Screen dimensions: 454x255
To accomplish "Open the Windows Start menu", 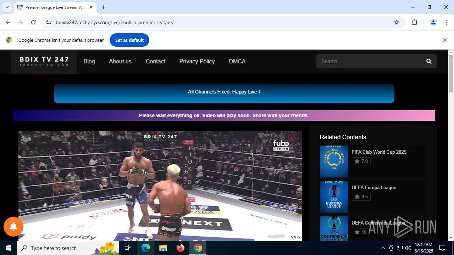I will coord(9,248).
